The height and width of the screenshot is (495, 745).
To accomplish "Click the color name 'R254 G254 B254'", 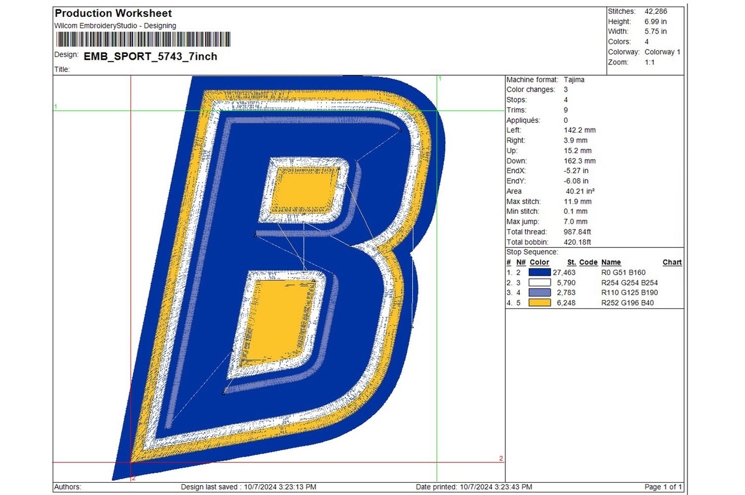I will coord(629,283).
